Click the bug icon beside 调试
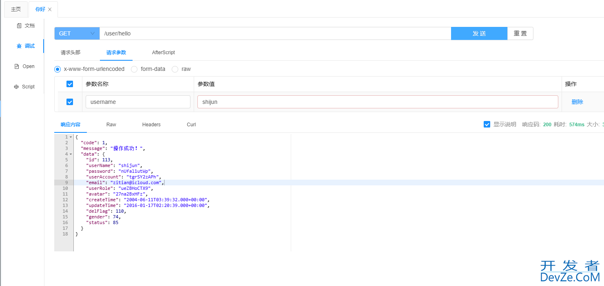604x286 pixels. pyautogui.click(x=19, y=46)
